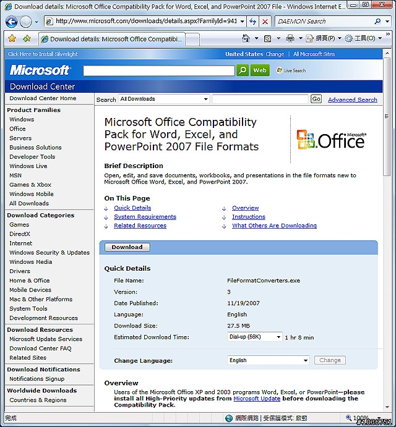The image size is (396, 427).
Task: Click the DAEMON Search input box
Action: [x=324, y=21]
